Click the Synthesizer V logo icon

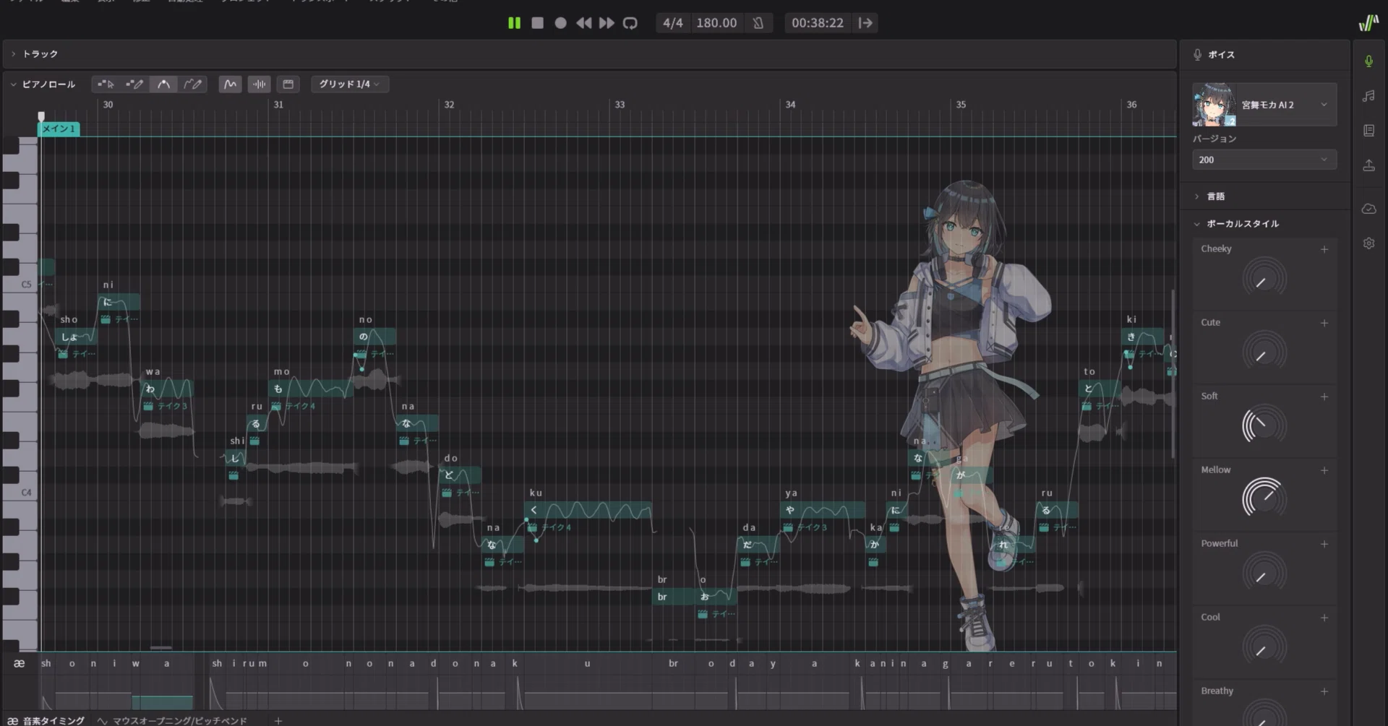1368,23
